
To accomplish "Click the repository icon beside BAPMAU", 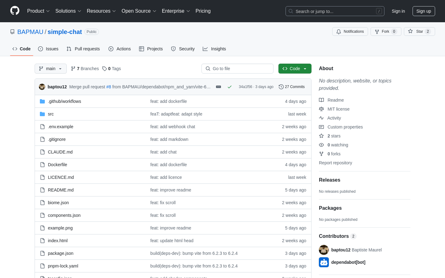I will pyautogui.click(x=12, y=32).
